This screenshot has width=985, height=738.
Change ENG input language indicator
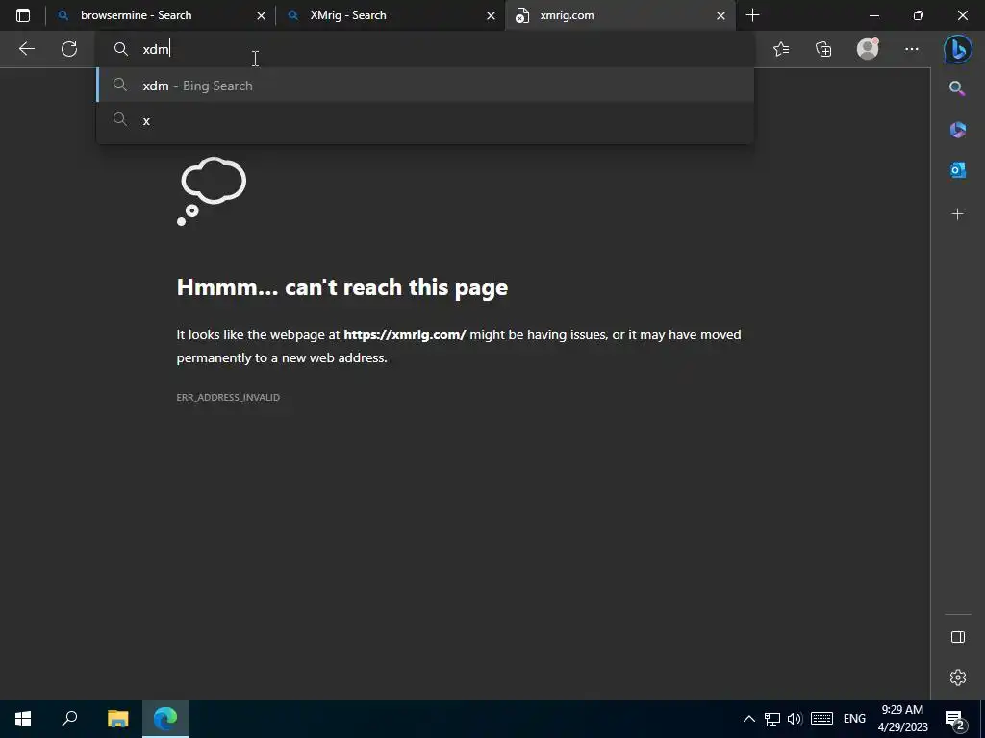click(x=854, y=719)
